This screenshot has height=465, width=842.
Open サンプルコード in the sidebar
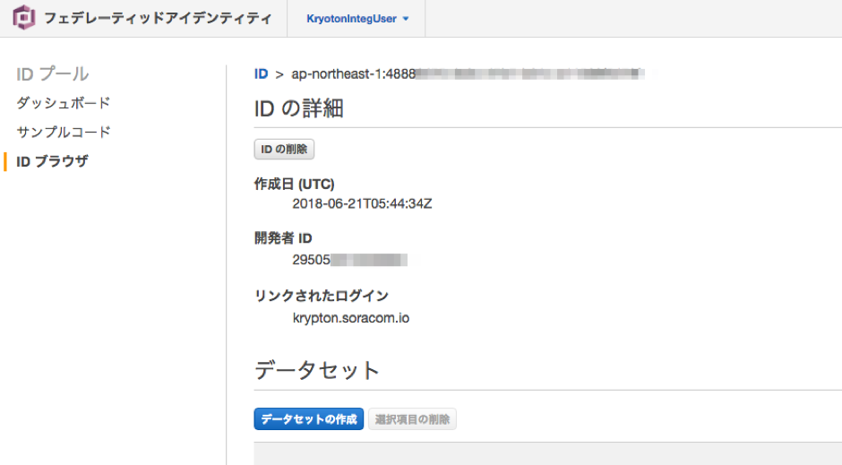tap(64, 132)
